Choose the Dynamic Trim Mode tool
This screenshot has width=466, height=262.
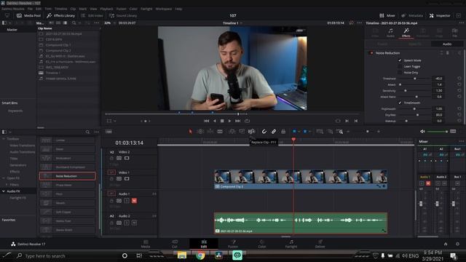tap(210, 131)
